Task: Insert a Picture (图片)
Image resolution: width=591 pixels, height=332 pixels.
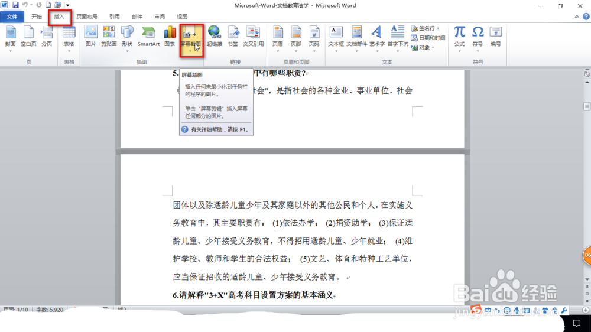Action: pyautogui.click(x=91, y=37)
